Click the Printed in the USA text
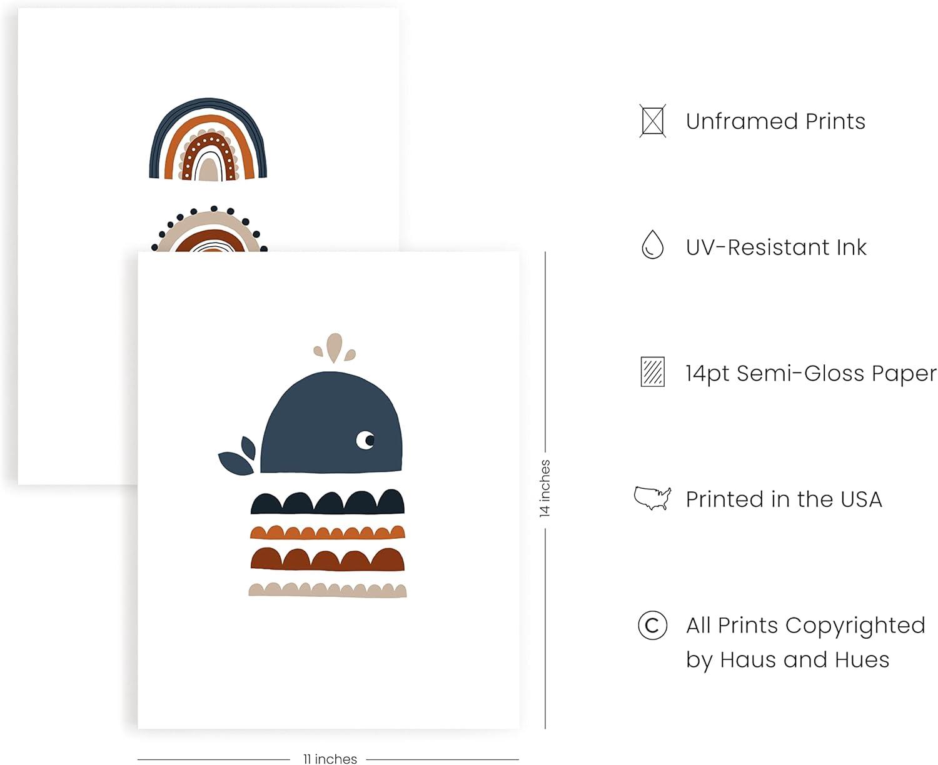The width and height of the screenshot is (938, 765). click(x=784, y=499)
